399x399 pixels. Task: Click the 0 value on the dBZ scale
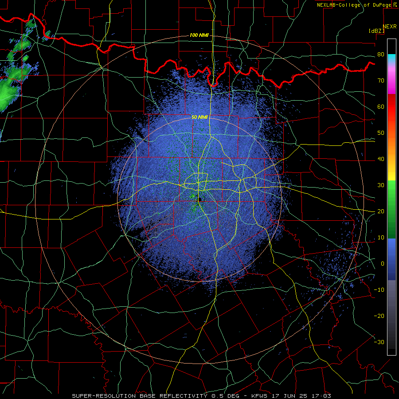[382, 264]
